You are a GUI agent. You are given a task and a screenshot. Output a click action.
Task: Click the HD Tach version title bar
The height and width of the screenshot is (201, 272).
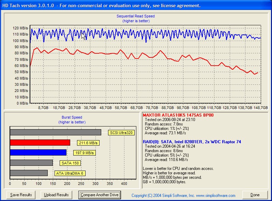tap(136, 5)
